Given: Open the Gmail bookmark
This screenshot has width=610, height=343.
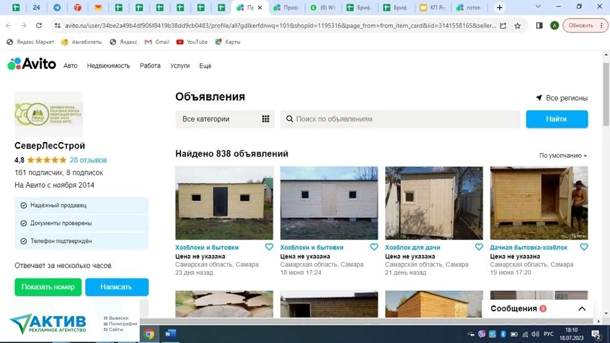Looking at the screenshot, I should (x=157, y=42).
